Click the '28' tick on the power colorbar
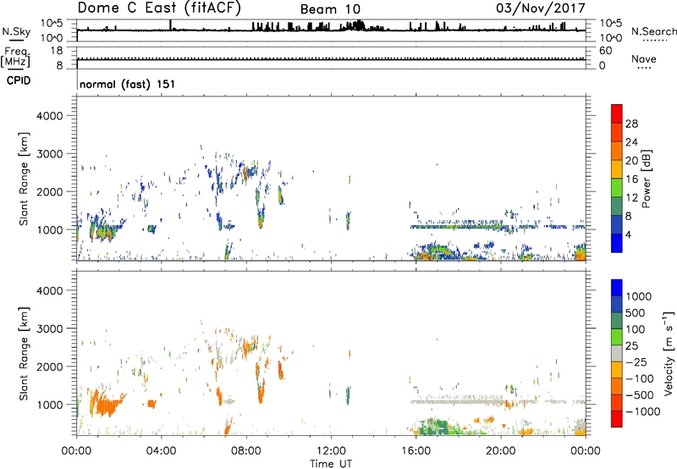This screenshot has height=469, width=677. [631, 124]
